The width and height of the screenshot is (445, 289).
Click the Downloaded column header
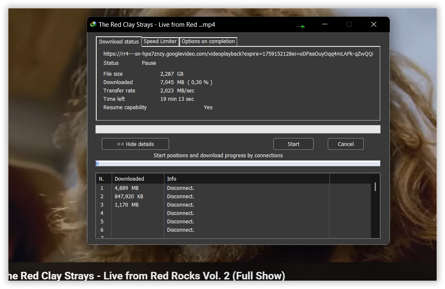point(138,179)
